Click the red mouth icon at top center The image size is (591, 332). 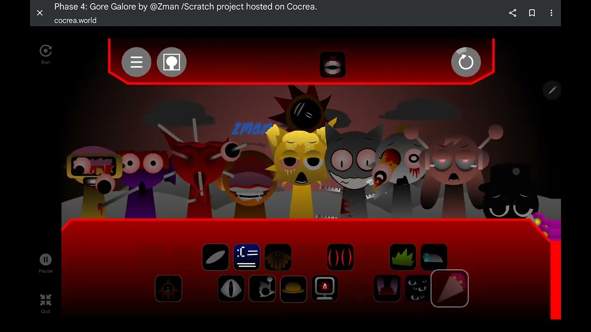[332, 65]
